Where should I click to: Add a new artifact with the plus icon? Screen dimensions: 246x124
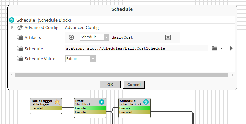click(71, 37)
